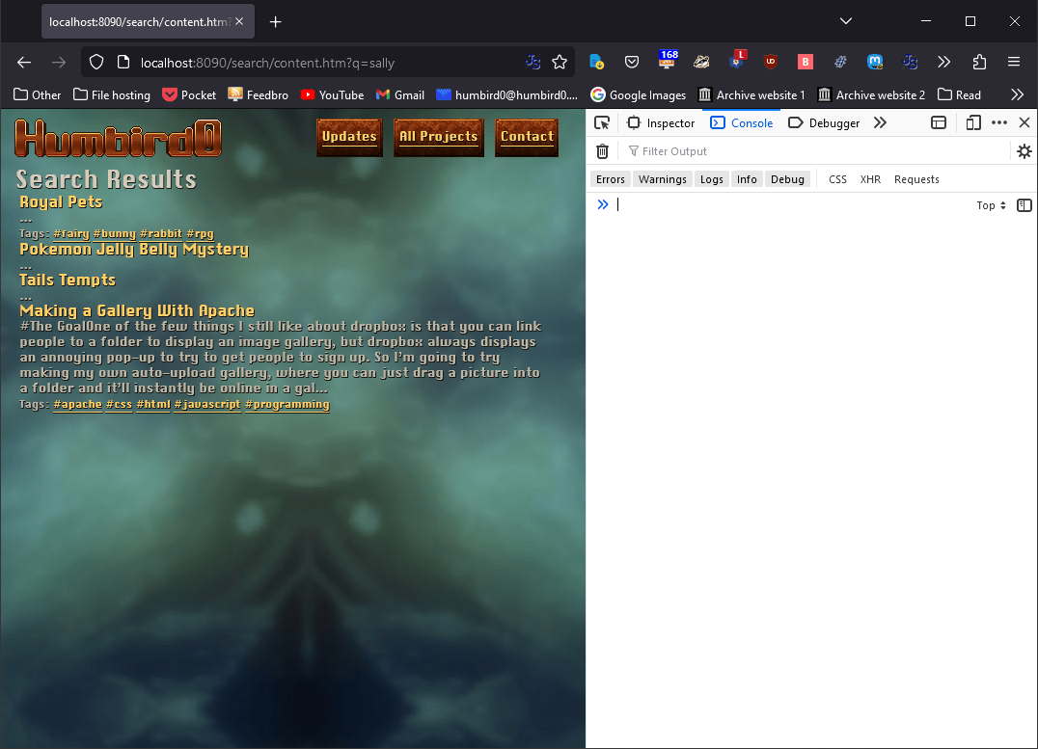
Task: Enable the XHR filter
Action: coord(870,179)
